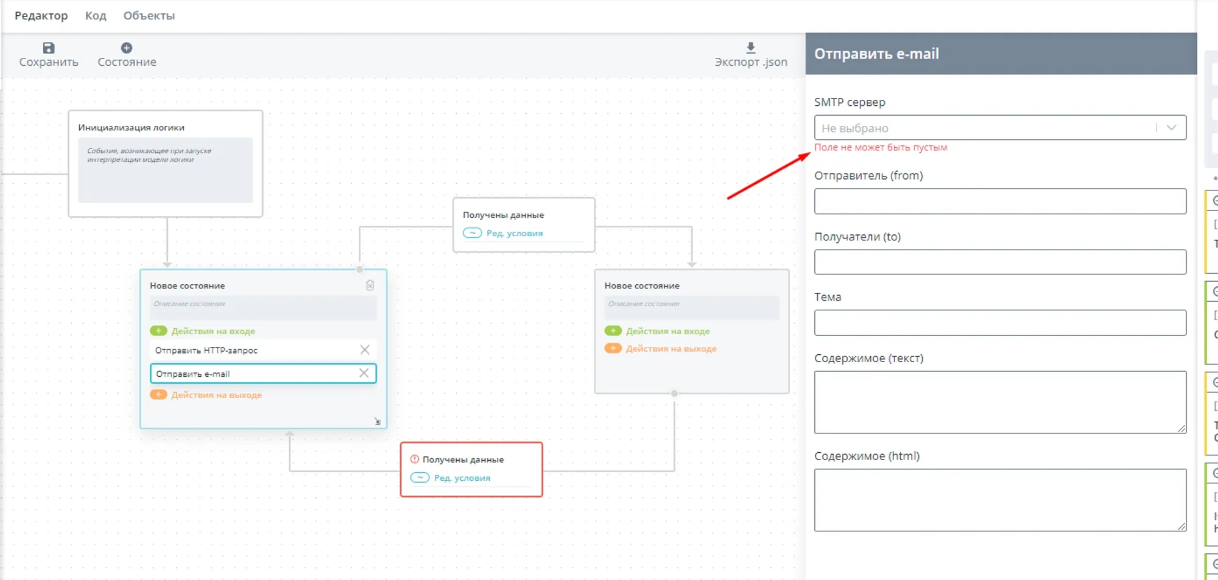This screenshot has height=580, width=1218.
Task: Click the Отправитель (from) input field
Action: pyautogui.click(x=999, y=201)
